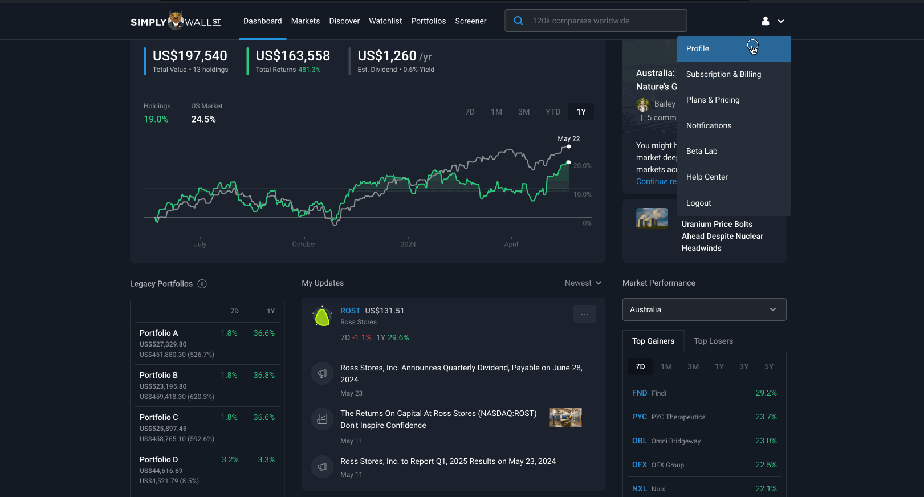
Task: Select 1Y market performance period
Action: (x=719, y=366)
